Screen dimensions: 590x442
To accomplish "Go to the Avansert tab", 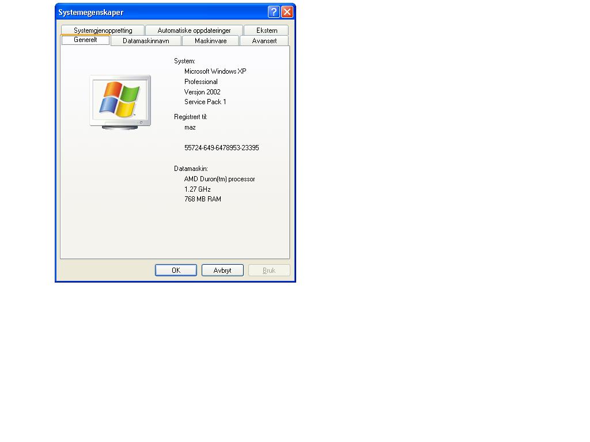I will (264, 41).
